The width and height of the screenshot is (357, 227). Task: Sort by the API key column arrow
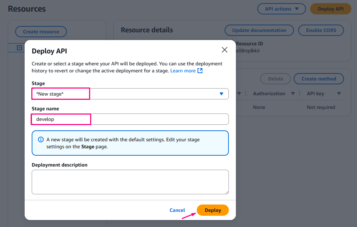tap(339, 93)
